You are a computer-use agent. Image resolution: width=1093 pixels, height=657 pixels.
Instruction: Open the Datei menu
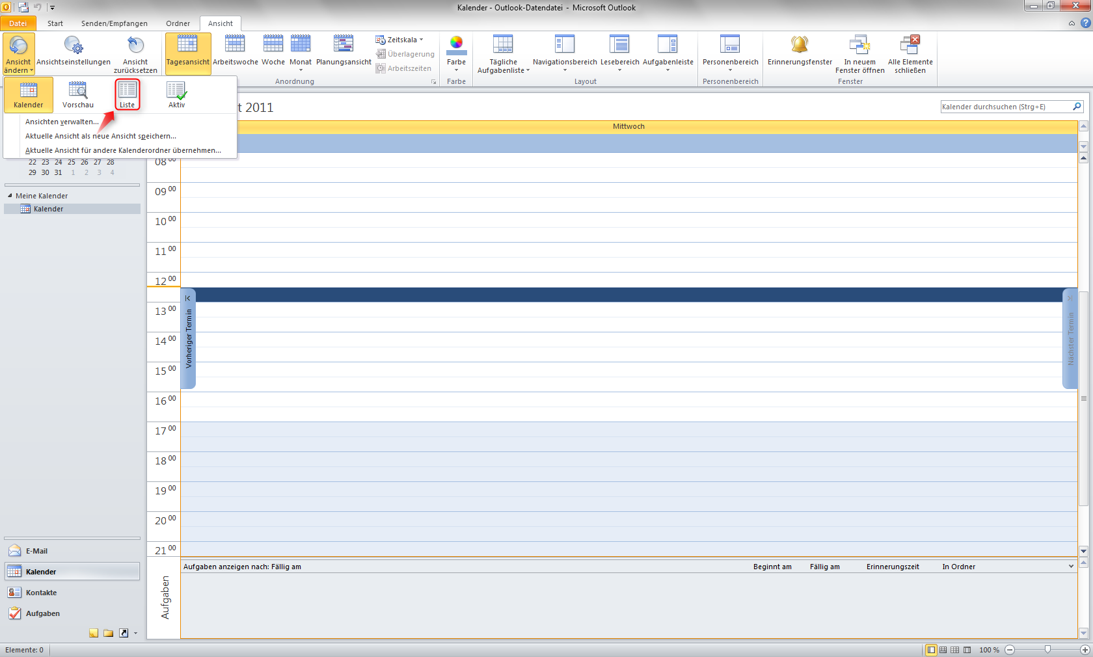click(x=18, y=23)
